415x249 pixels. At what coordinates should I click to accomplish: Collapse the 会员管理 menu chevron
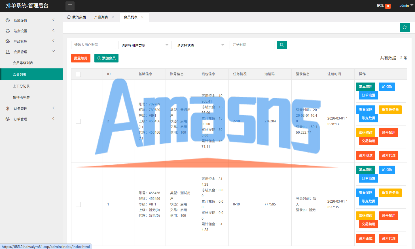click(53, 51)
